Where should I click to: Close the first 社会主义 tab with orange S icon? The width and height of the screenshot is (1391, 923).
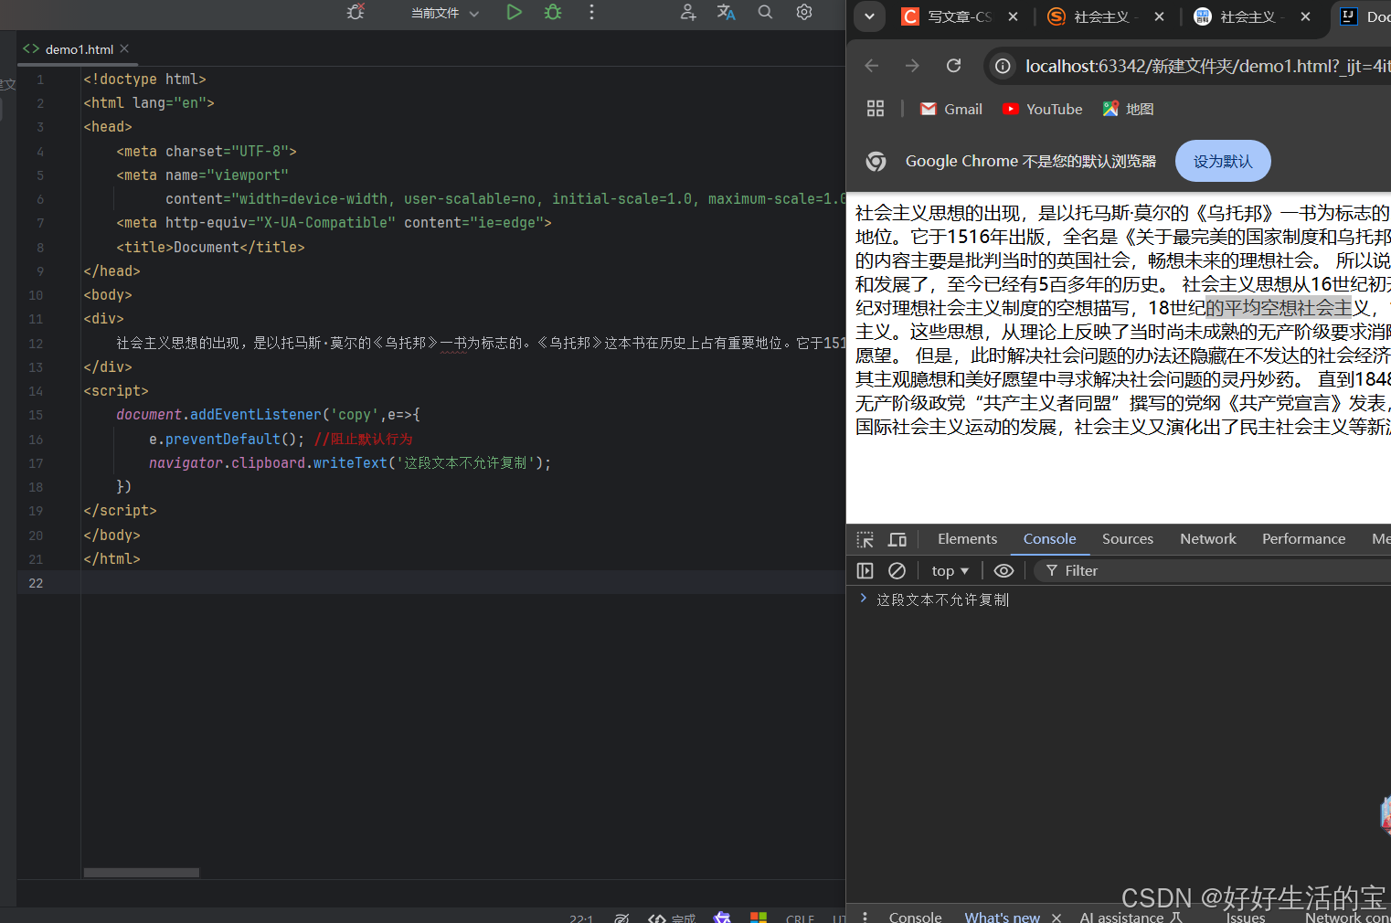(x=1159, y=16)
